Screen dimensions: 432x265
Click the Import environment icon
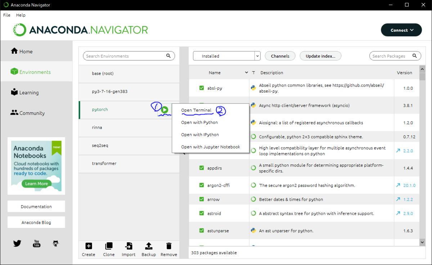click(129, 246)
